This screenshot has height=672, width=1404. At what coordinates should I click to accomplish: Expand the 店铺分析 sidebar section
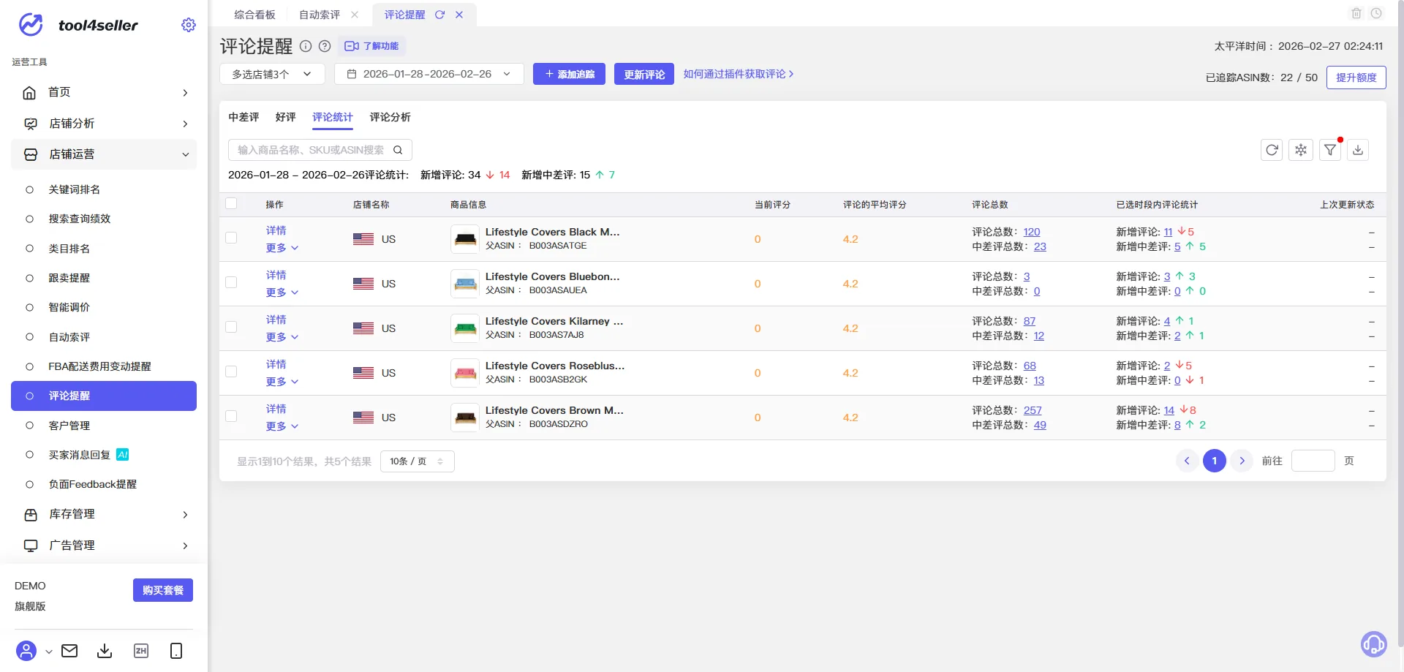pyautogui.click(x=104, y=124)
